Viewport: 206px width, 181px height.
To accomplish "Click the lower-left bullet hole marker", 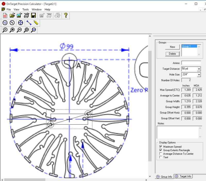I will (x=50, y=124).
